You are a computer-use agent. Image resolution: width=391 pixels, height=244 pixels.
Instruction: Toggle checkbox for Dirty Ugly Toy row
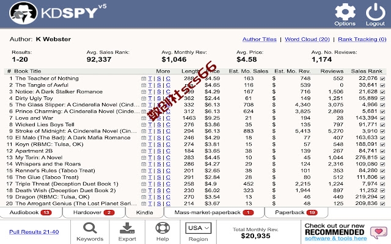point(382,98)
